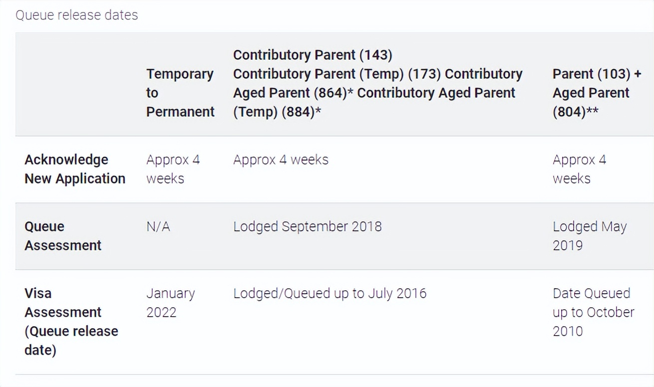The height and width of the screenshot is (387, 654).
Task: Click the "Lodged May 2019" cell
Action: 589,236
